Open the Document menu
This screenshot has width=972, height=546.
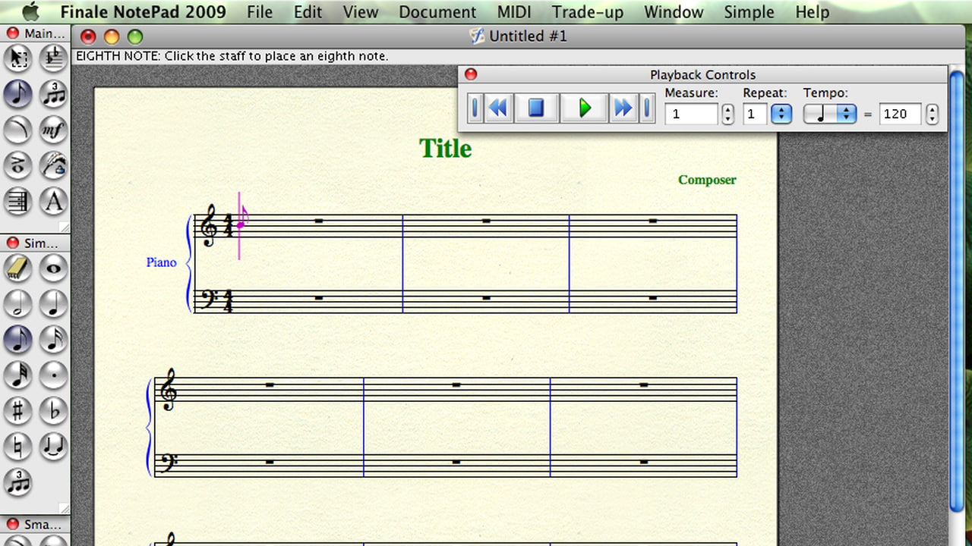coord(437,12)
